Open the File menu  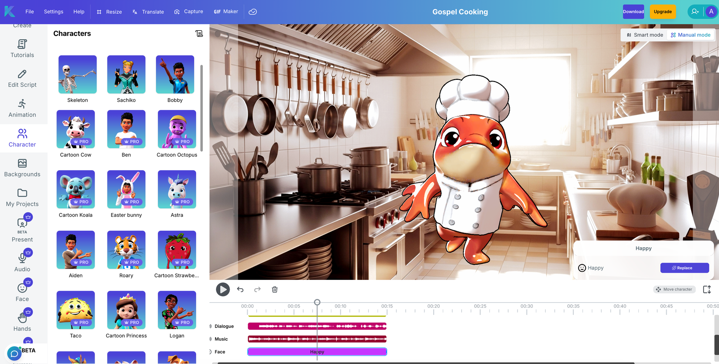29,11
